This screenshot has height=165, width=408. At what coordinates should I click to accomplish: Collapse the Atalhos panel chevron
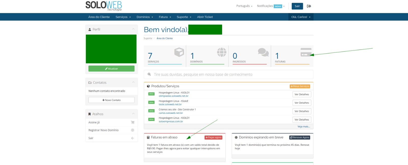pyautogui.click(x=133, y=114)
